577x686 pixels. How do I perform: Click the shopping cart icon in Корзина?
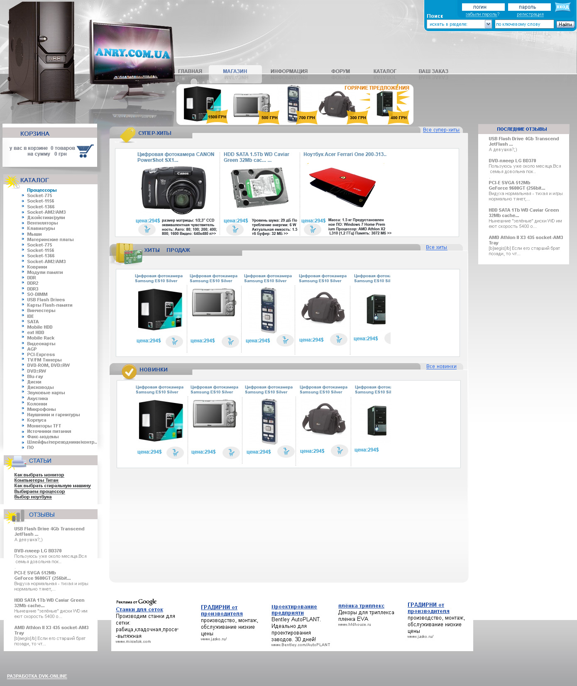85,151
